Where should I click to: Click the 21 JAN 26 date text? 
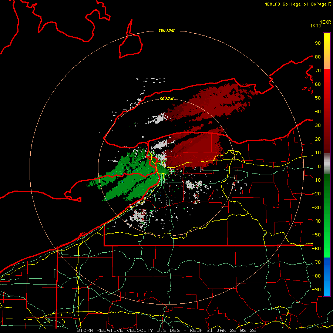222,330
